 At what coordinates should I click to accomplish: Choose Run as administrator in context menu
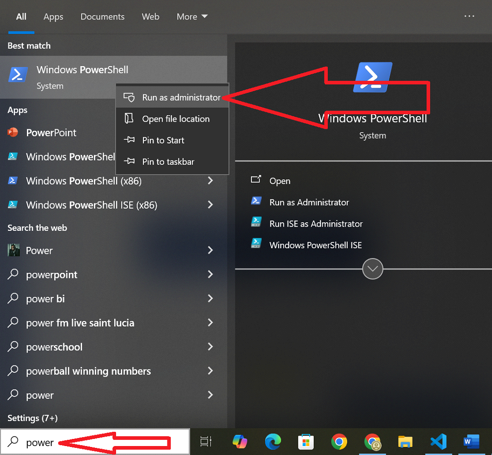[172, 97]
